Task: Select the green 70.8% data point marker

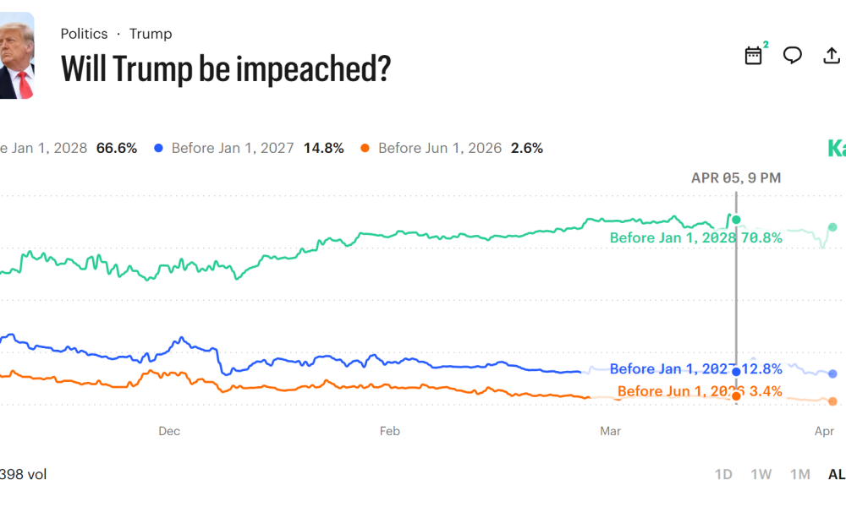Action: click(736, 218)
